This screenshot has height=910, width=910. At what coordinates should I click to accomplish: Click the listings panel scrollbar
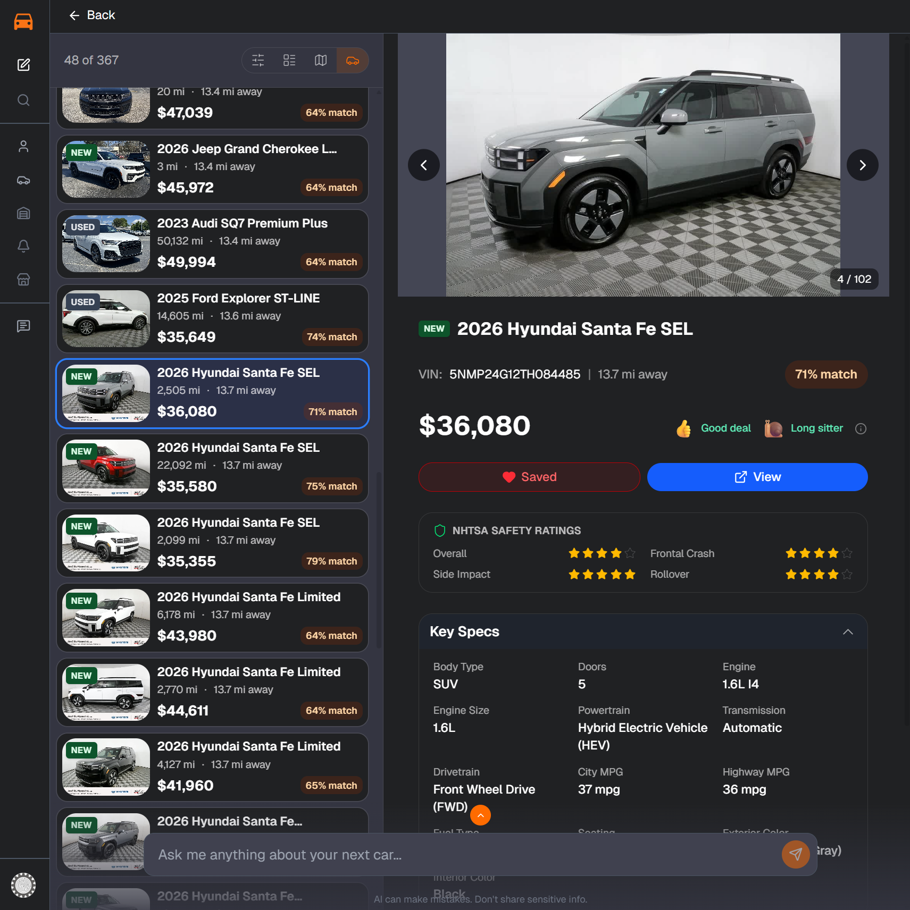click(379, 561)
